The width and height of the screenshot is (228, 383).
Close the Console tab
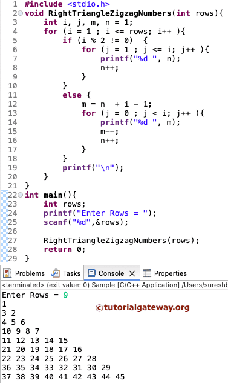click(132, 273)
